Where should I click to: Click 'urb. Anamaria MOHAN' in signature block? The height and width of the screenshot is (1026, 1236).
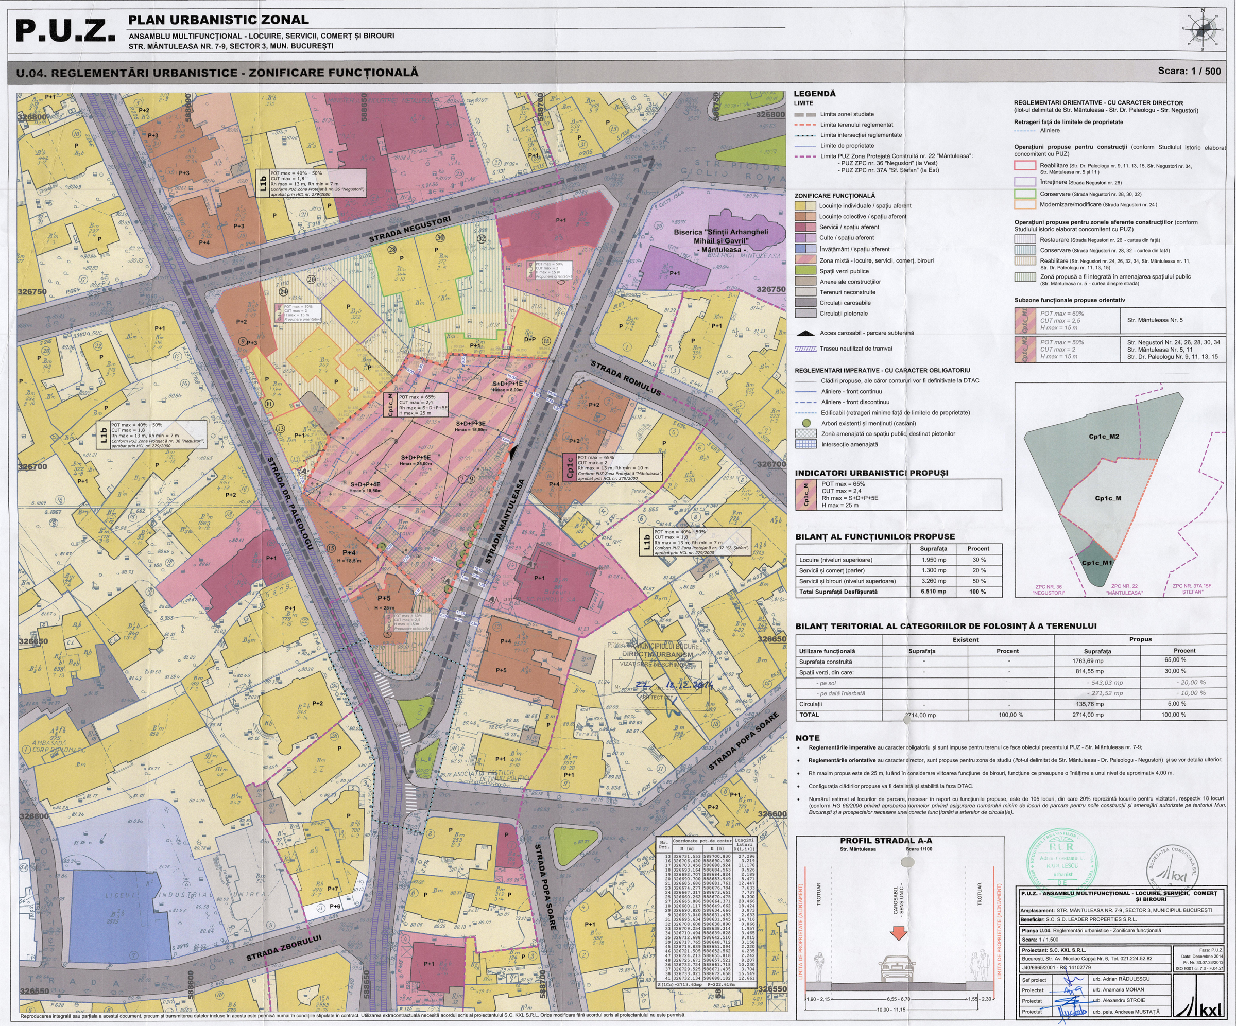click(x=1118, y=990)
